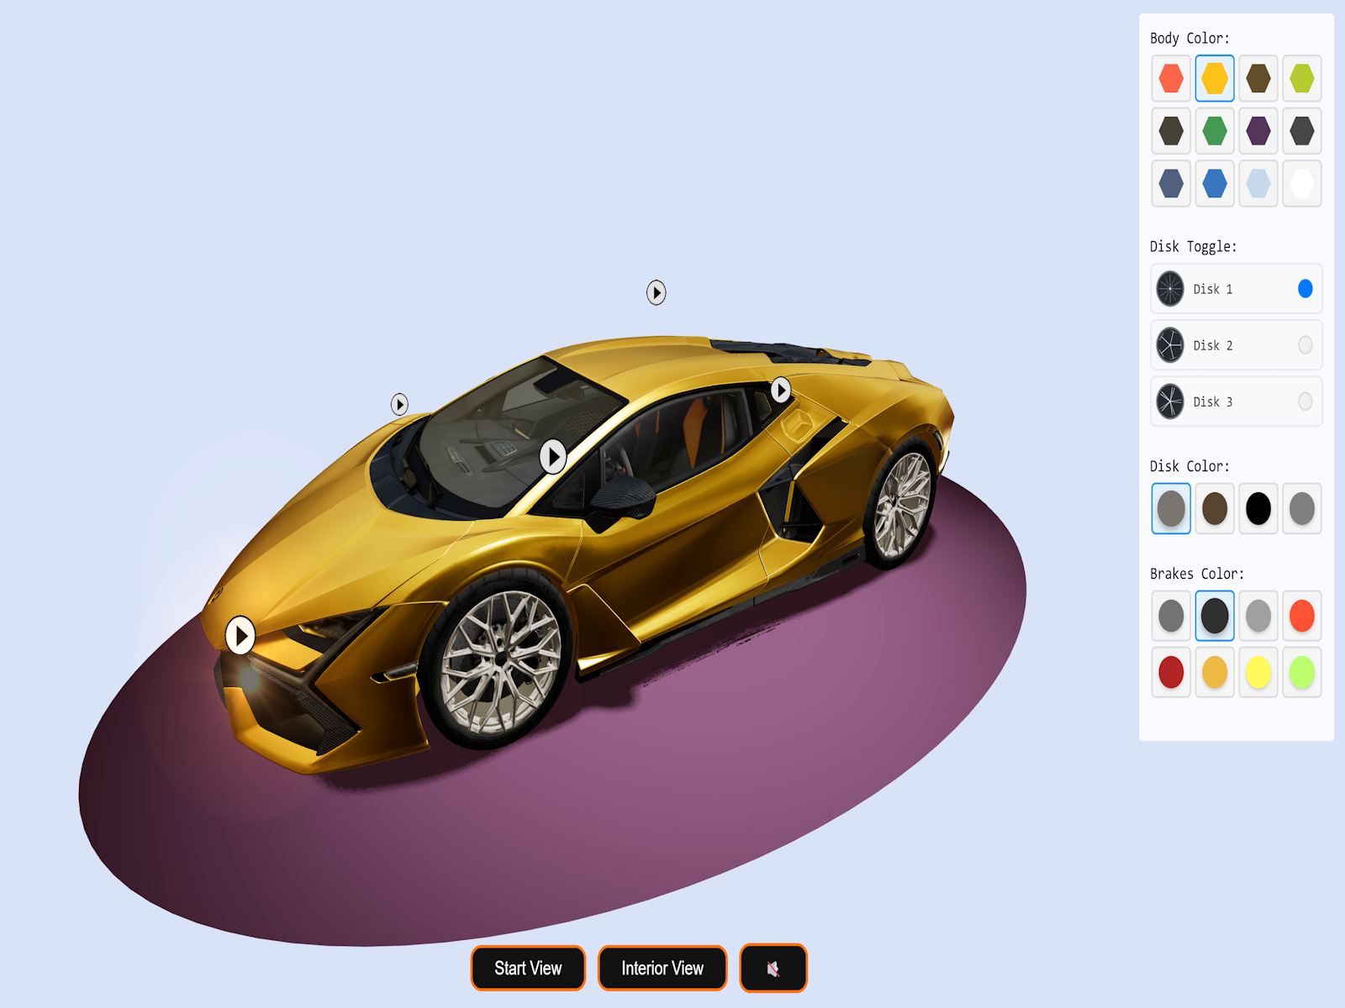Choose the purple body color

click(x=1258, y=131)
